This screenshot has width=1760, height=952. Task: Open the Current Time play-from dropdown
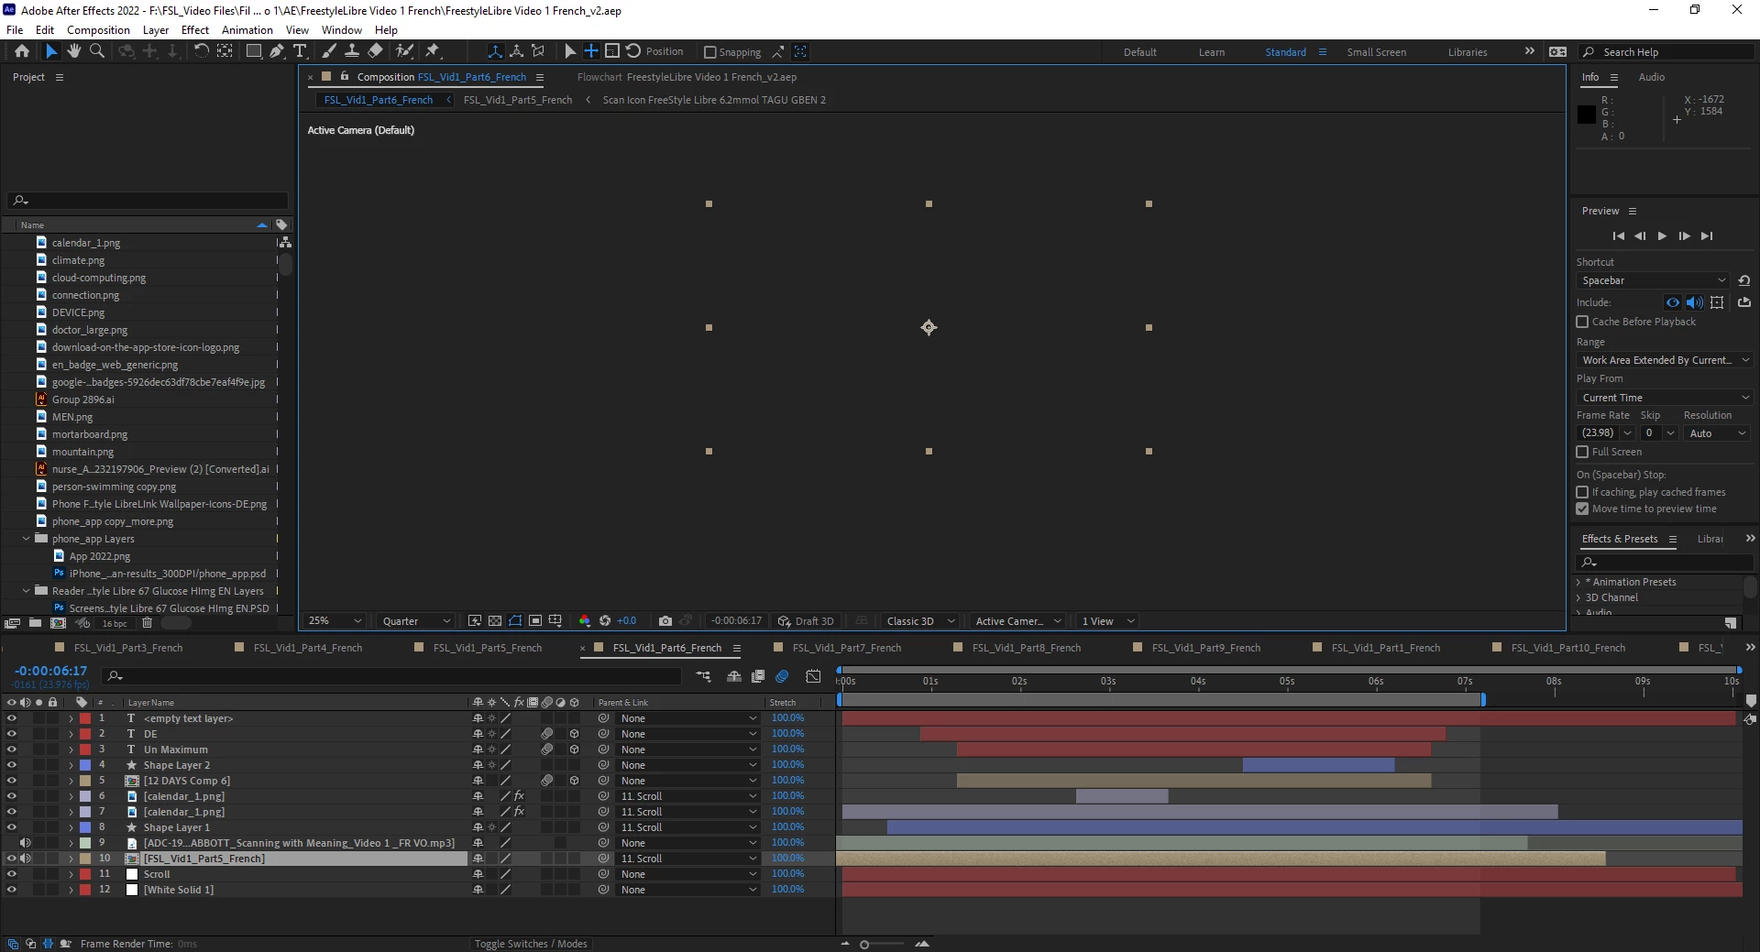[x=1665, y=398]
